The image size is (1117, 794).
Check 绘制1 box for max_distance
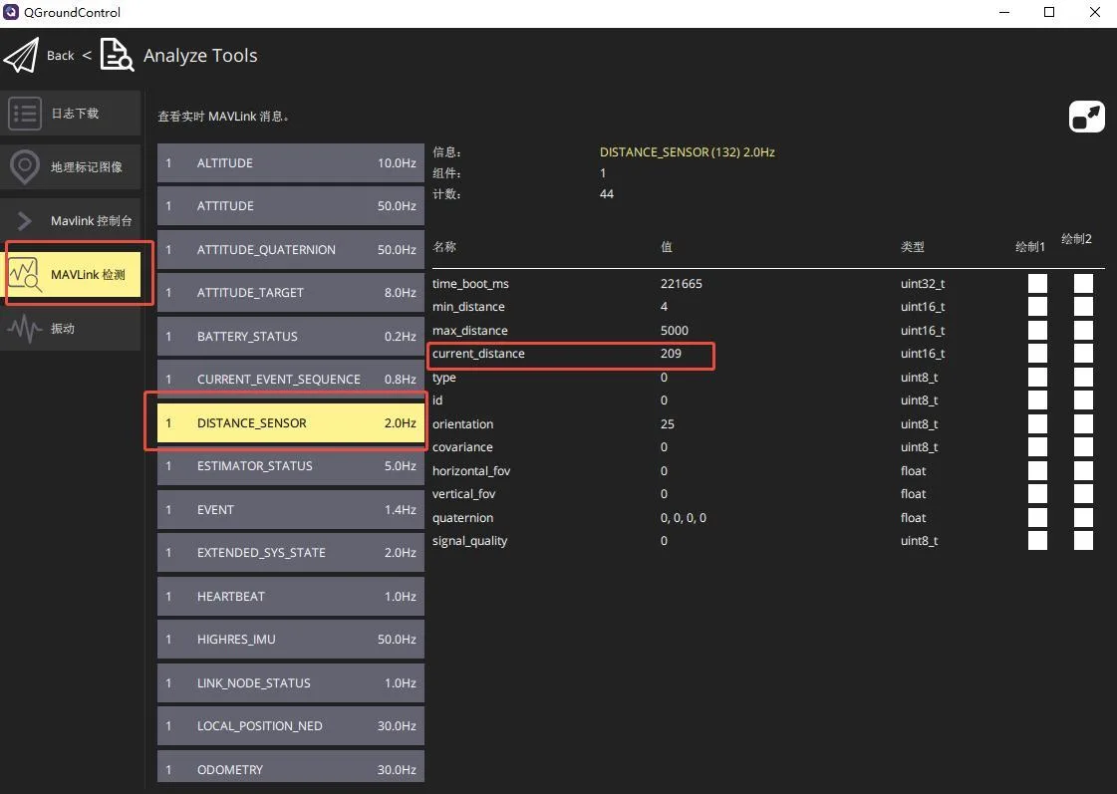tap(1037, 331)
